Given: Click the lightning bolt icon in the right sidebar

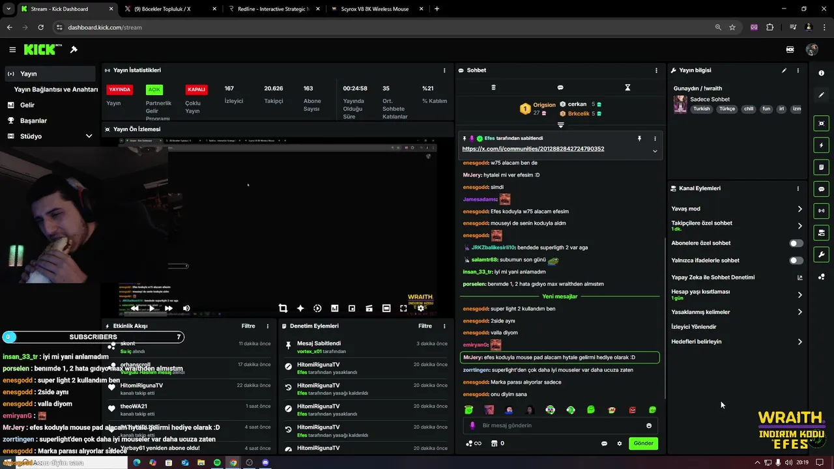Looking at the screenshot, I should (821, 145).
